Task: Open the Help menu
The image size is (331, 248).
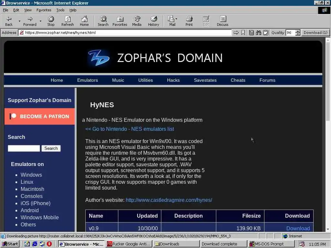Action: coord(73,10)
